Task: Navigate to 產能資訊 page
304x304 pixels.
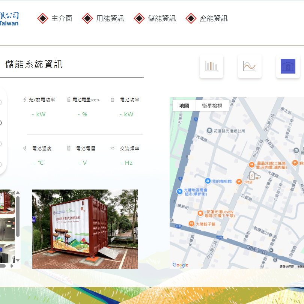Action: (x=207, y=18)
